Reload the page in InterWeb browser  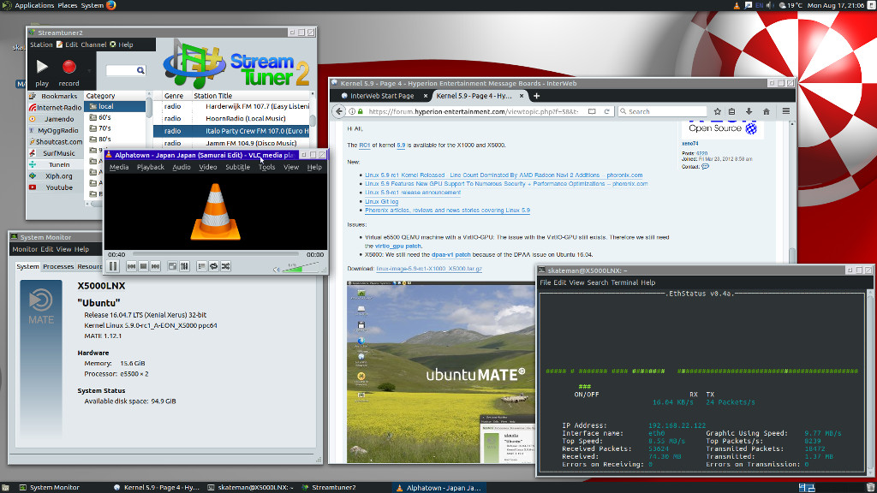[x=606, y=112]
